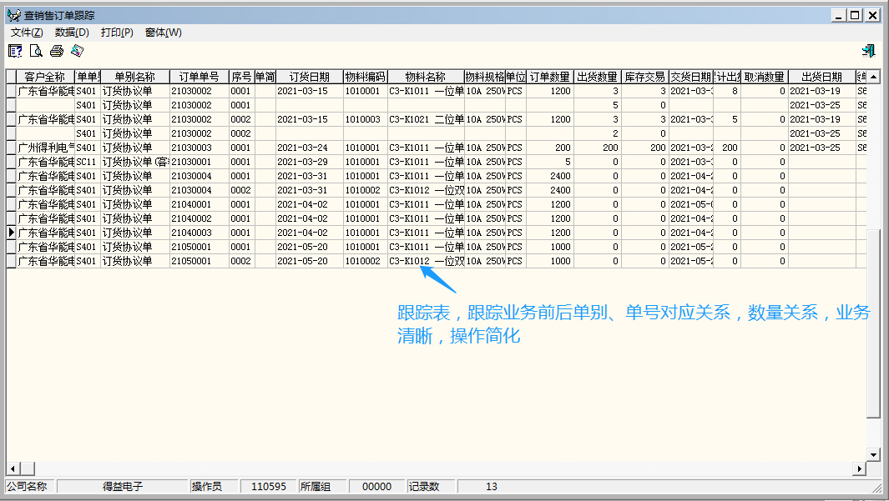Click the horizontal scrollbar left arrow
Viewport: 889px width, 501px height.
pyautogui.click(x=12, y=468)
